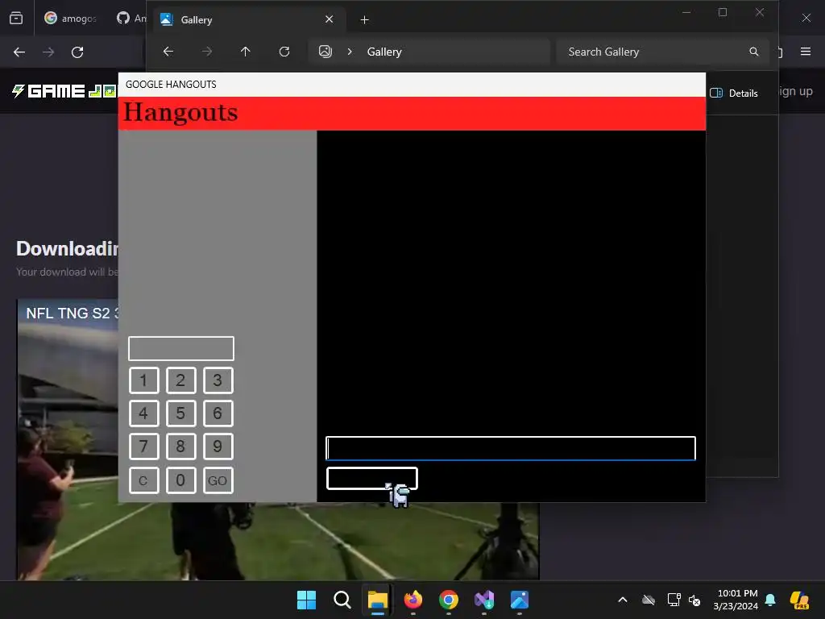Screen dimensions: 825x619
Task: Switch to the amogos Google tab
Action: point(71,19)
